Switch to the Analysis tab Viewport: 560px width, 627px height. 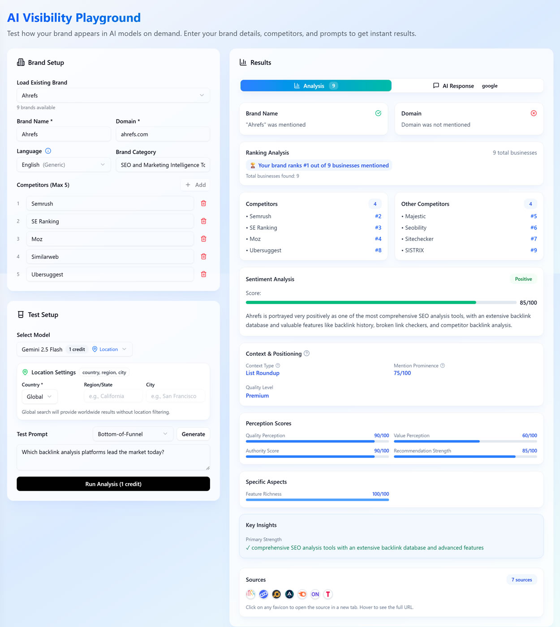[316, 86]
